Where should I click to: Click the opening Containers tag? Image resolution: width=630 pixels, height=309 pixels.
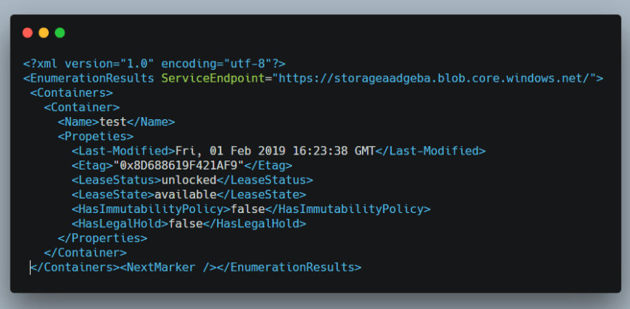click(71, 93)
